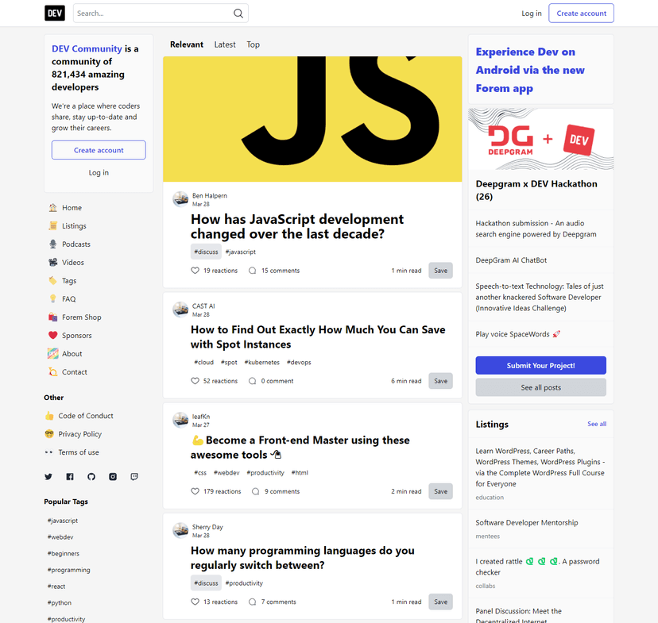The height and width of the screenshot is (623, 658).
Task: Open the Twitch social icon
Action: click(134, 477)
